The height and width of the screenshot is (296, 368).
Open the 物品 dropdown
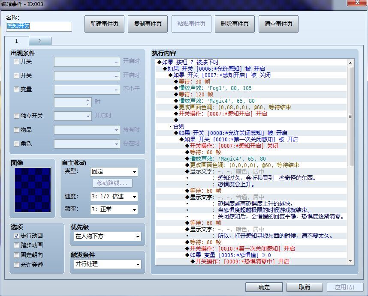coord(87,130)
